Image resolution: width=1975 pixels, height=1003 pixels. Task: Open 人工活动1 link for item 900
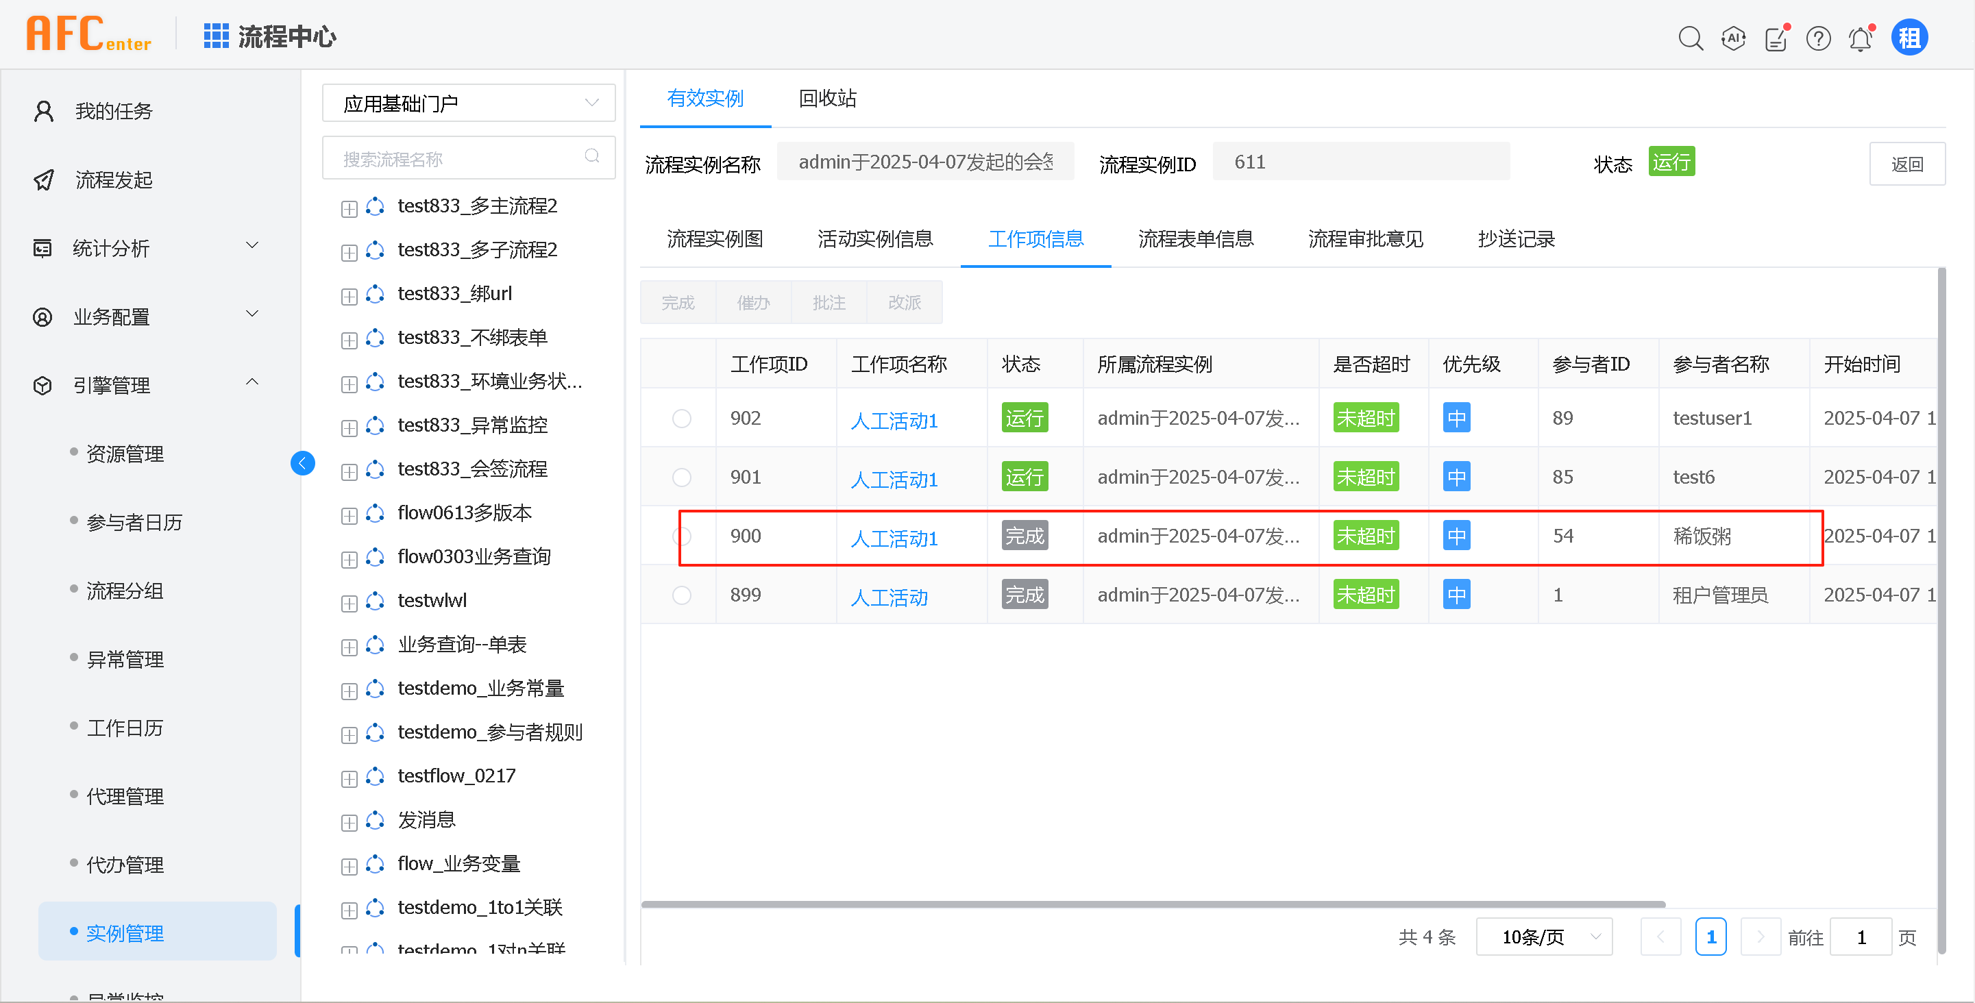[x=894, y=538]
